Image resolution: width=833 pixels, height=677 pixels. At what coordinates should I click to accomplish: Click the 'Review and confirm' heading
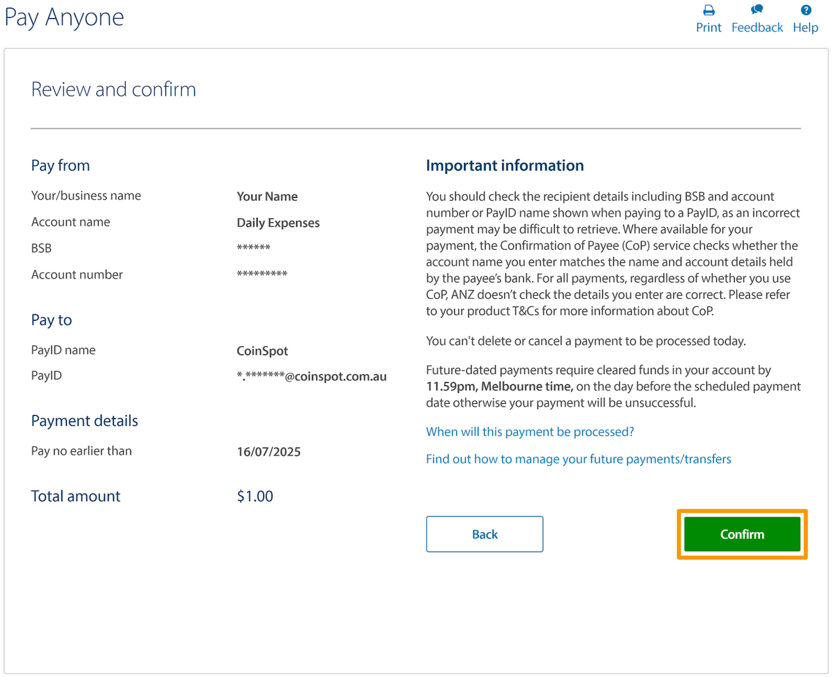(x=113, y=89)
